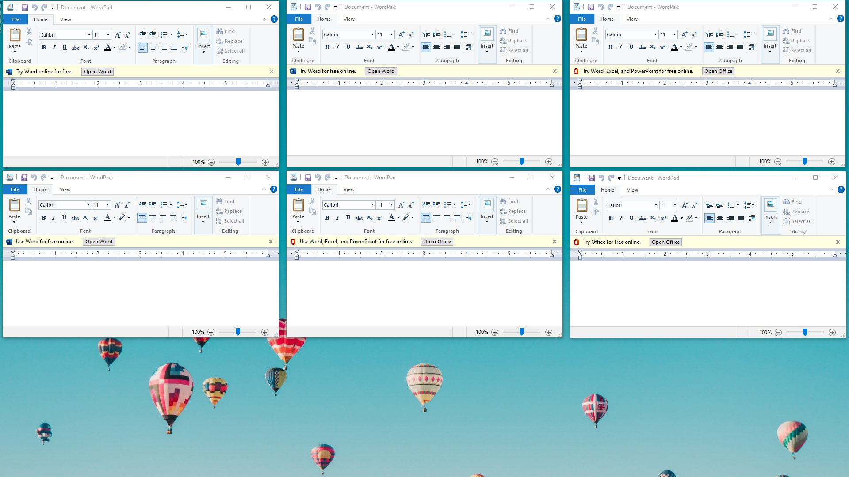
Task: Click blue Help icon in top-right WordPad window
Action: point(841,19)
